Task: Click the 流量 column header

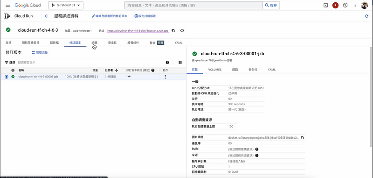Action: click(x=95, y=70)
